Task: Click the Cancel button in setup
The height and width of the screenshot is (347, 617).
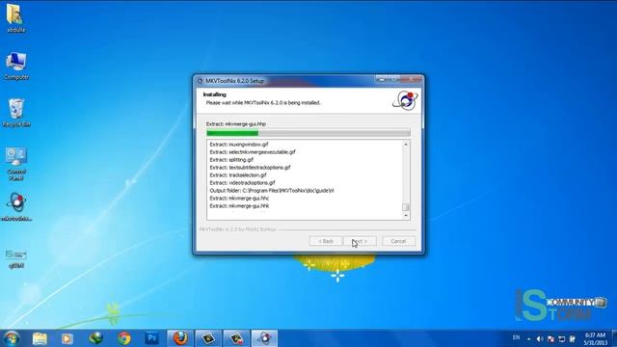Action: point(398,241)
